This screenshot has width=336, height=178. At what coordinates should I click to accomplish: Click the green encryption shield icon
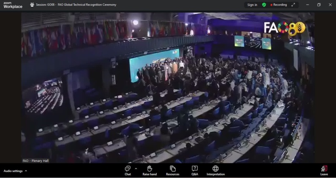point(264,5)
